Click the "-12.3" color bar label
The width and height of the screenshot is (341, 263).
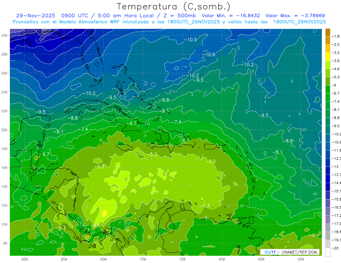(336, 158)
